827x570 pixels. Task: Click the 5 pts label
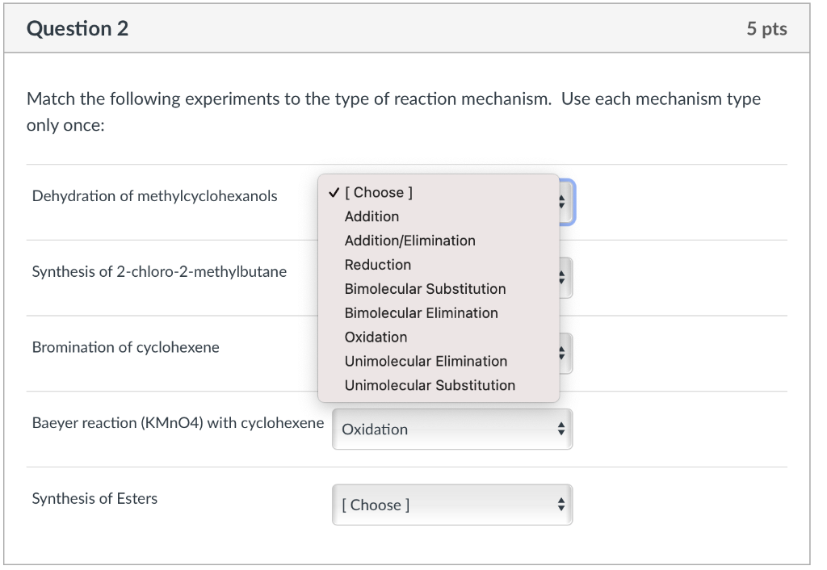(x=767, y=29)
